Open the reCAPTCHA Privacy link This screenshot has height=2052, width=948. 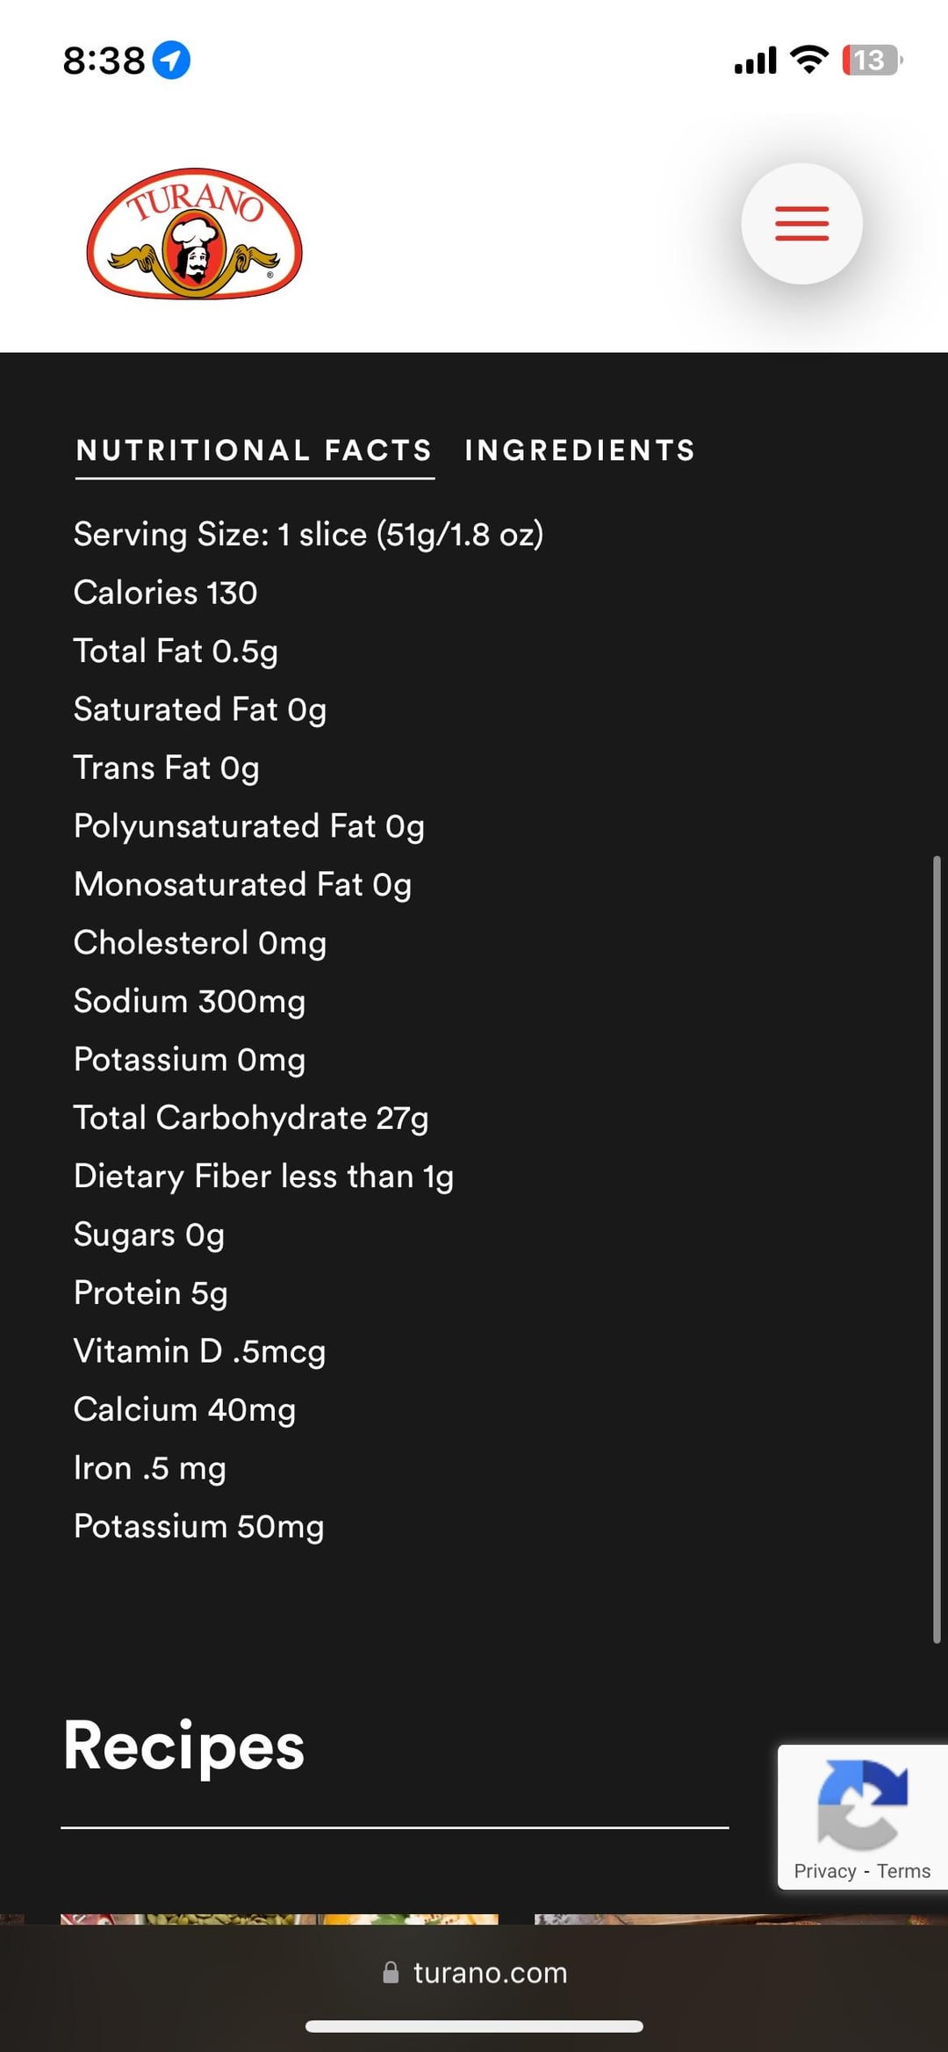pyautogui.click(x=824, y=1871)
